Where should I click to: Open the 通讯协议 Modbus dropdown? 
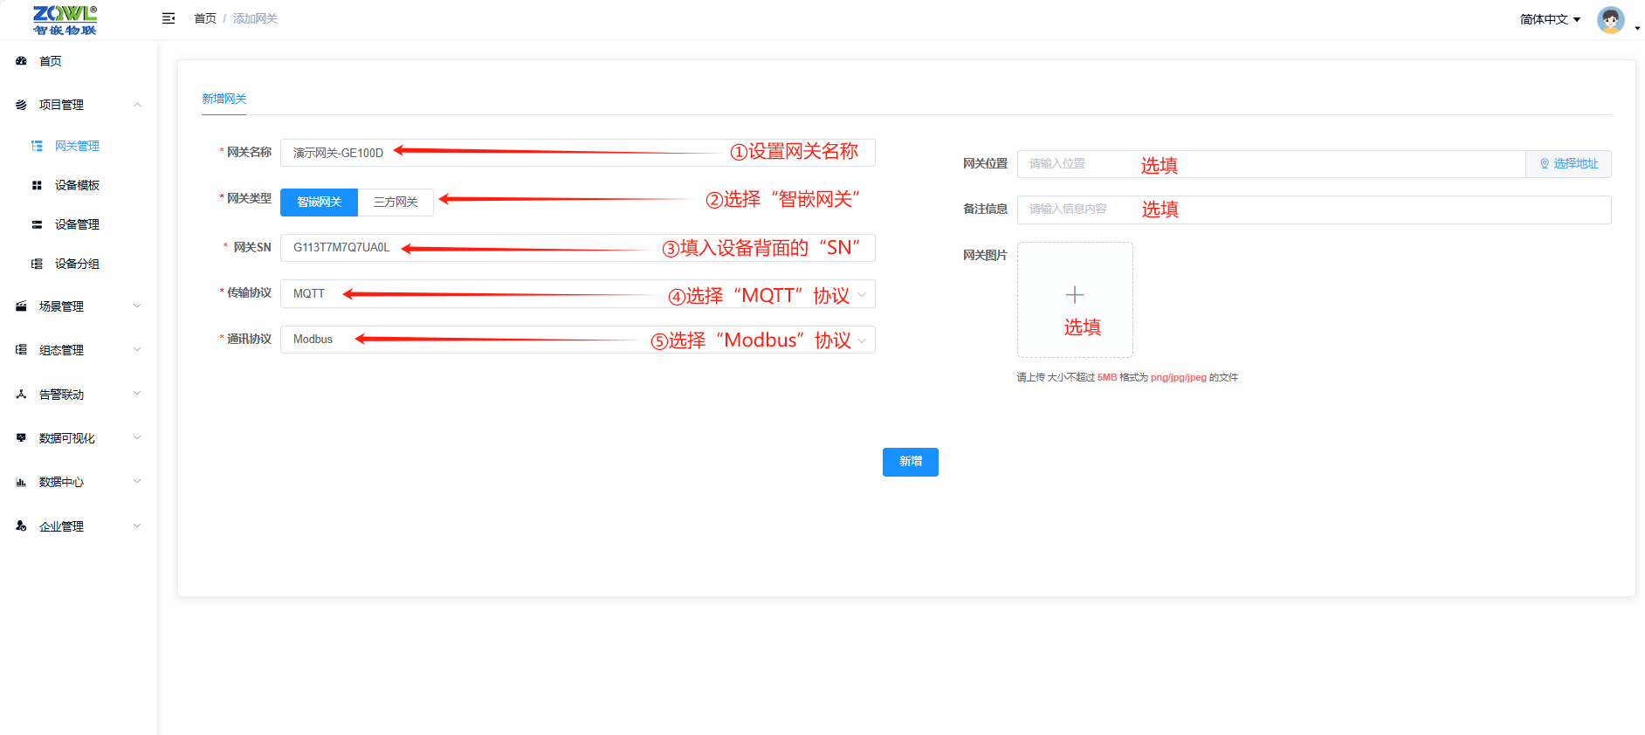coord(576,340)
